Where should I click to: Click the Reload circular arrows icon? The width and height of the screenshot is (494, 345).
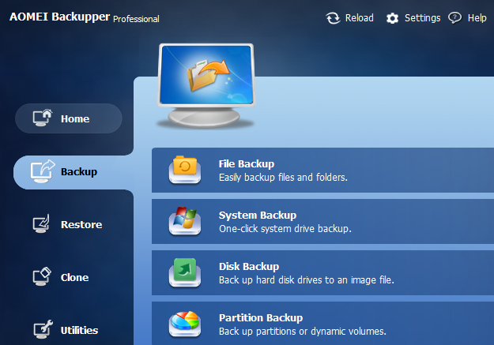tap(333, 18)
